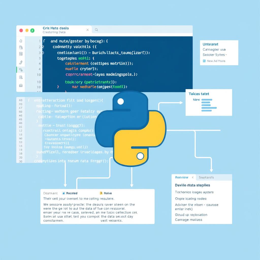Switch to the Stertarots tab
The width and height of the screenshot is (260, 260).
click(206, 177)
